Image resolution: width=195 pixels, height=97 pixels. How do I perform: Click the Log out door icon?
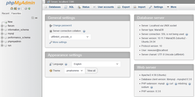(x=15, y=8)
